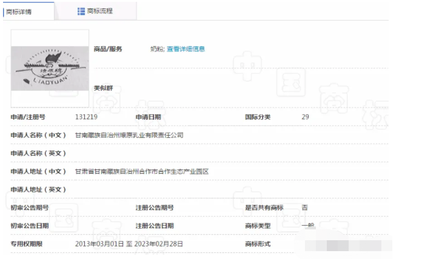Switch to the 商标流程 tab

point(96,11)
